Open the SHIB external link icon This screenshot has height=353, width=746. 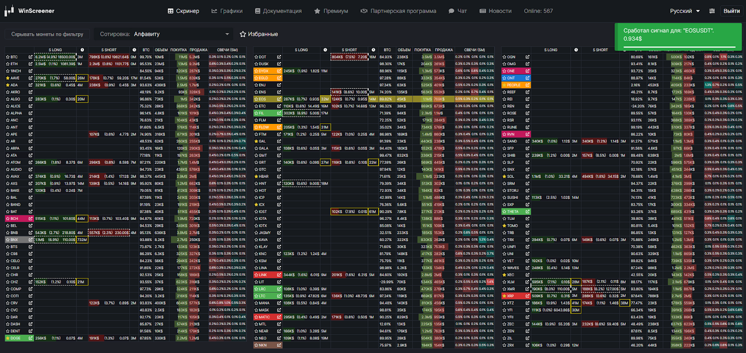click(527, 156)
